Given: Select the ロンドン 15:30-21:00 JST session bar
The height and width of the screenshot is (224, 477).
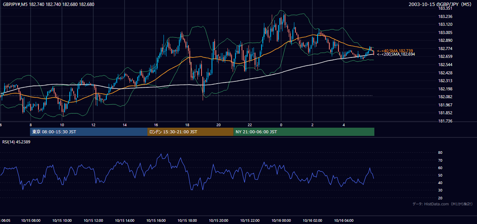Looking at the screenshot, I should [x=190, y=132].
